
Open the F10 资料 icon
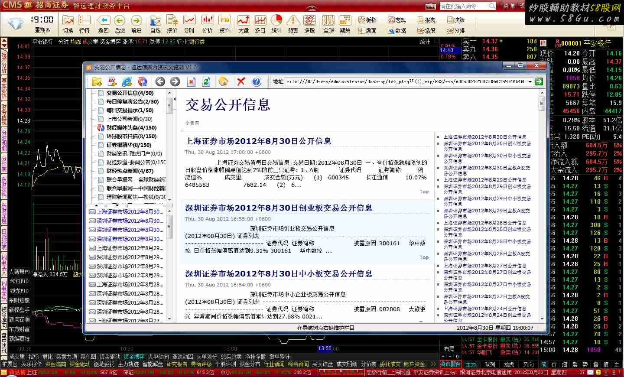coord(224,24)
